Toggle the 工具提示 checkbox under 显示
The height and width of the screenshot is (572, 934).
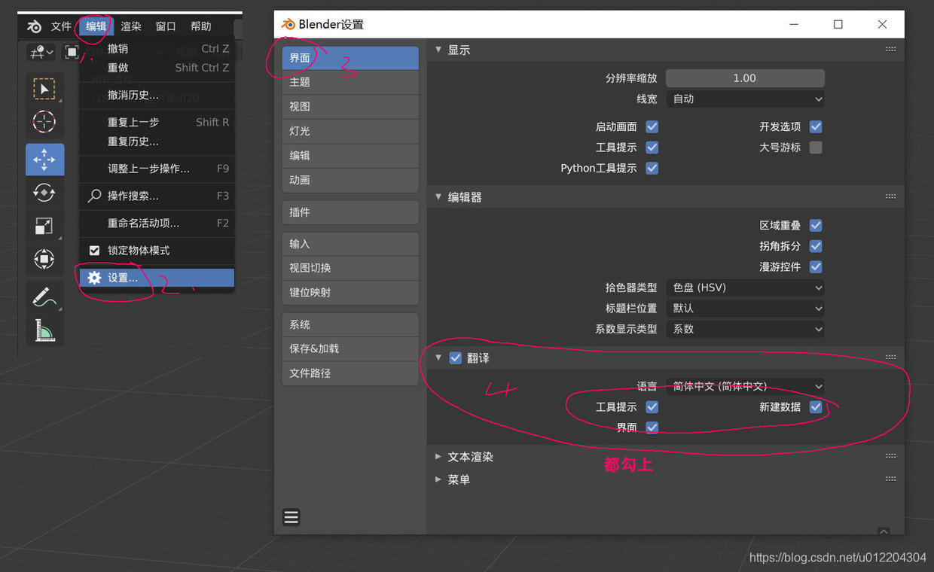click(652, 148)
